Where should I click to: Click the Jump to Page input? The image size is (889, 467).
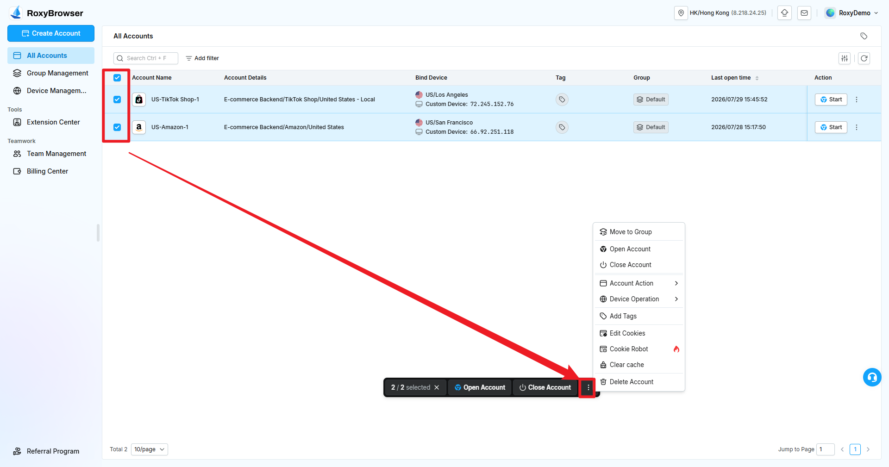[825, 449]
